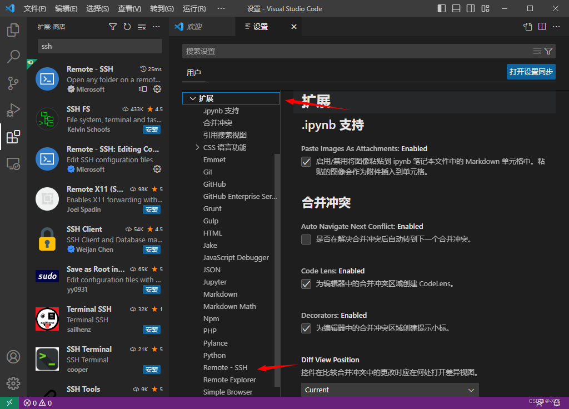Open Remote - SSH extension manage gear
The height and width of the screenshot is (409, 569).
click(x=157, y=89)
